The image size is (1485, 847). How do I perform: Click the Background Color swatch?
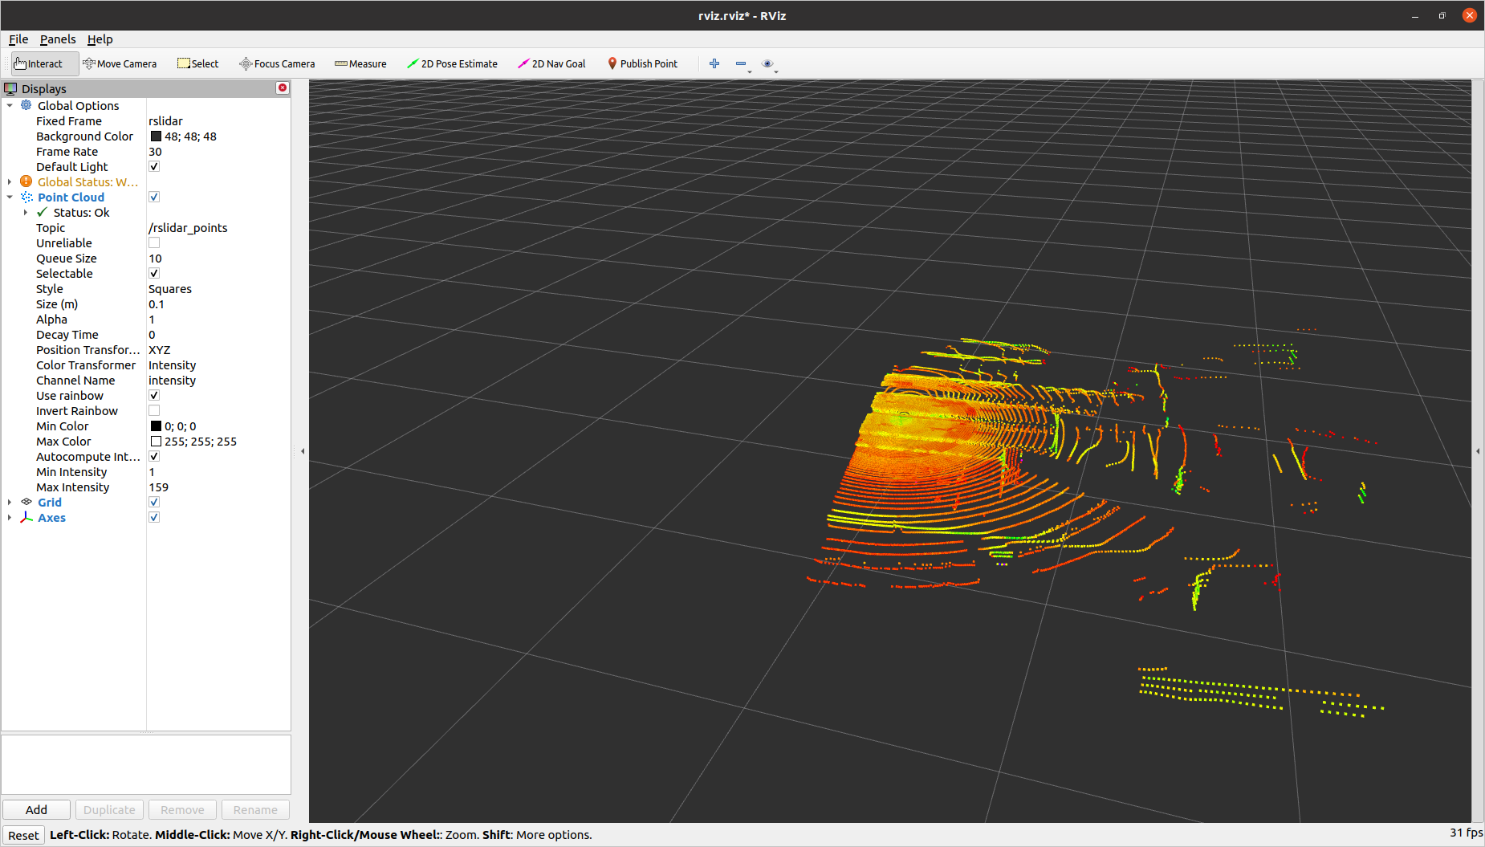tap(156, 136)
